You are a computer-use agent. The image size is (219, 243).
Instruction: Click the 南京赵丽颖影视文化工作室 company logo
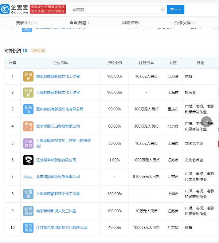point(28,76)
